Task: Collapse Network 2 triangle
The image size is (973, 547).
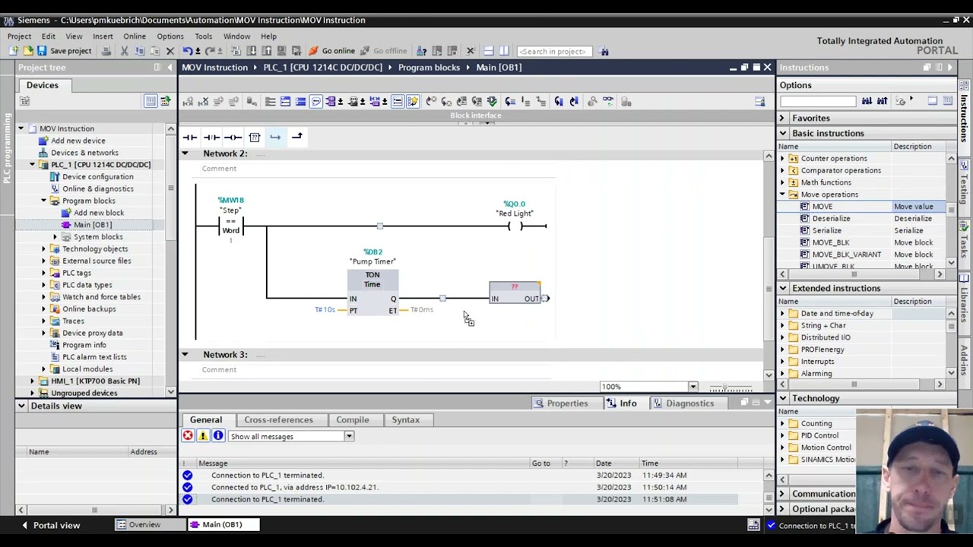Action: (x=185, y=153)
